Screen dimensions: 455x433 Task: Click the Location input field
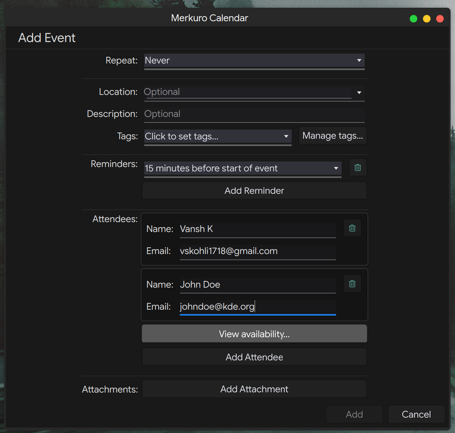(x=247, y=92)
